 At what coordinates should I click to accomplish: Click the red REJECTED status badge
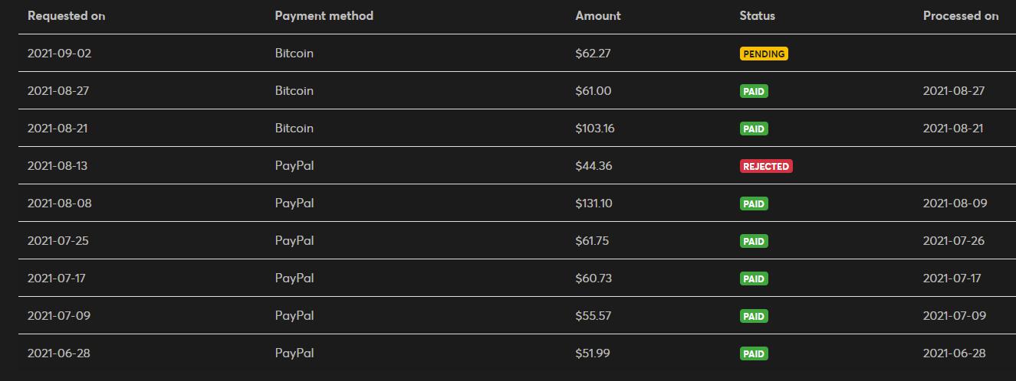click(766, 166)
